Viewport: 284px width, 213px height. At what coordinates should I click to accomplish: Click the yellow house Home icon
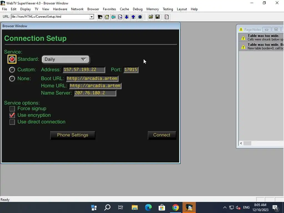[x=107, y=17]
